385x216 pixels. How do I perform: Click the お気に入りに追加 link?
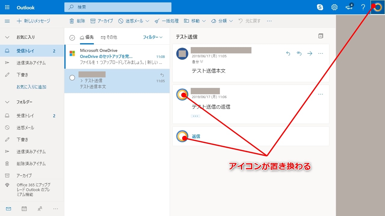31,87
